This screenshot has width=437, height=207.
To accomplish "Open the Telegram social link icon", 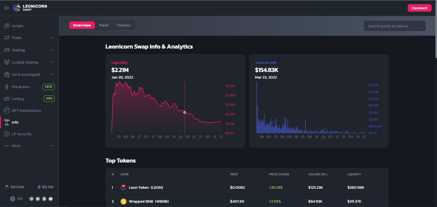I will pyautogui.click(x=31, y=199).
